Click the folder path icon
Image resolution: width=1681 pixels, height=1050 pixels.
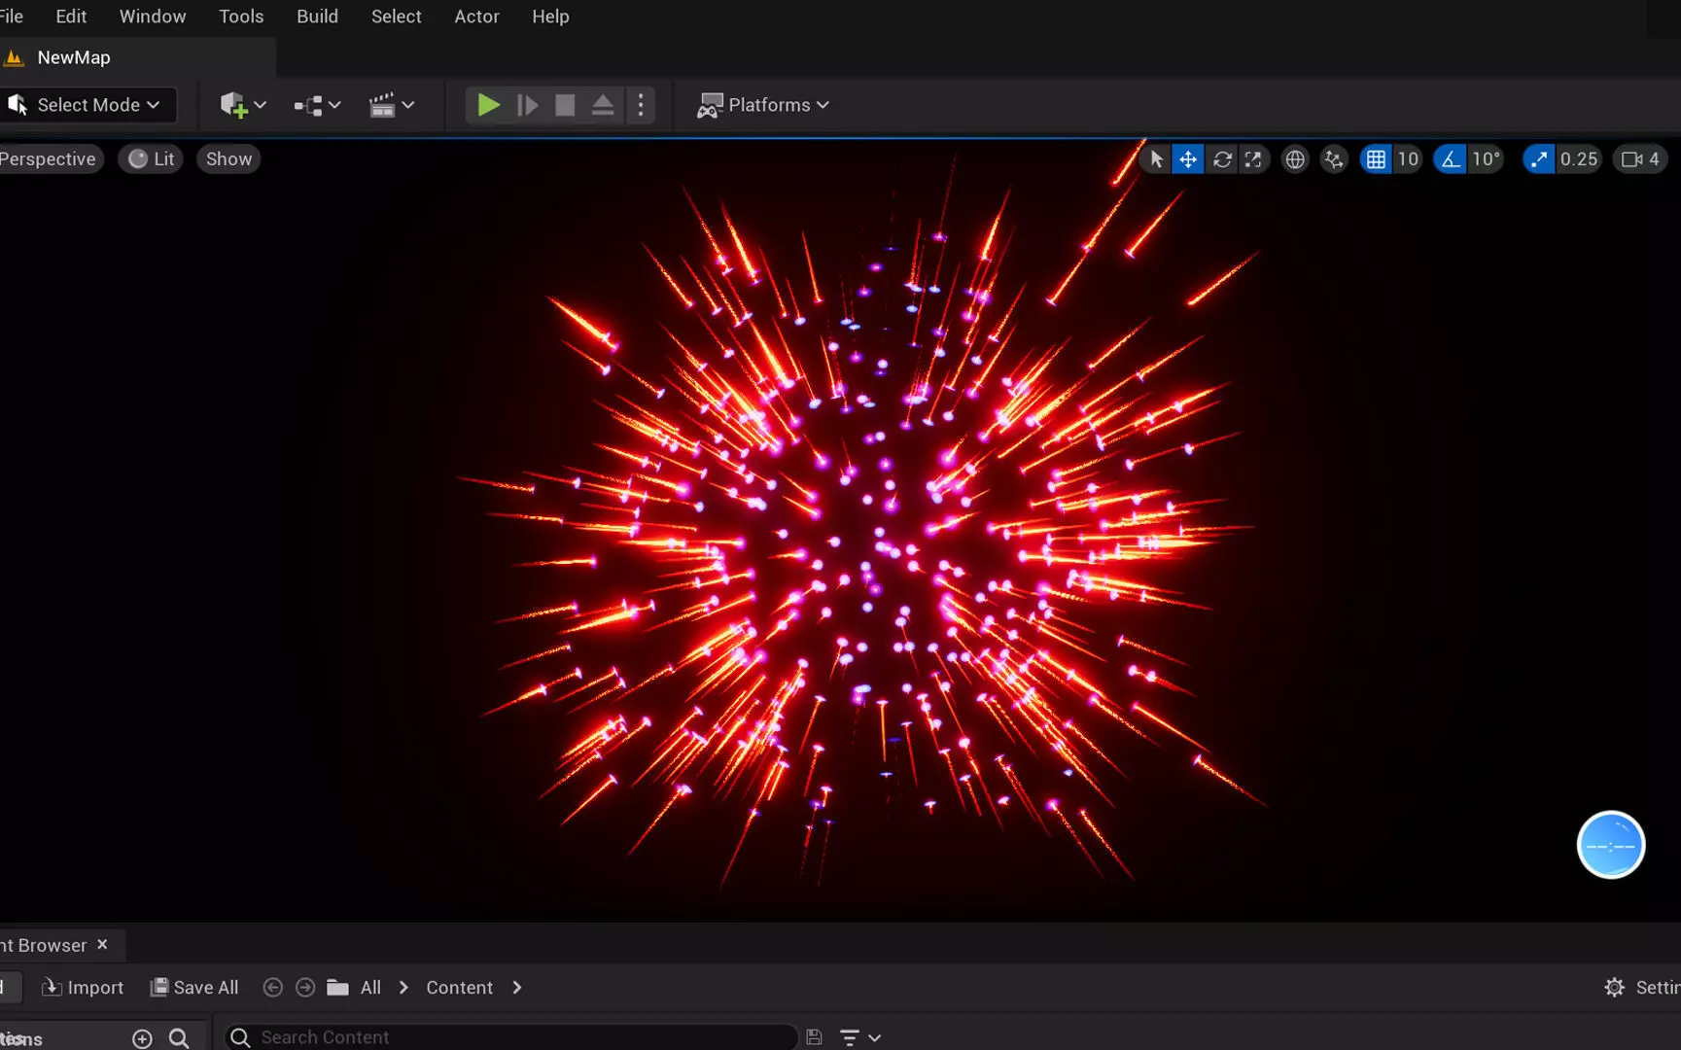[x=337, y=988]
